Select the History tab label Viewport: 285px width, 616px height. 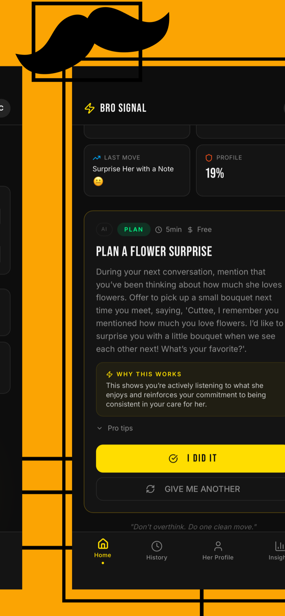click(x=157, y=557)
